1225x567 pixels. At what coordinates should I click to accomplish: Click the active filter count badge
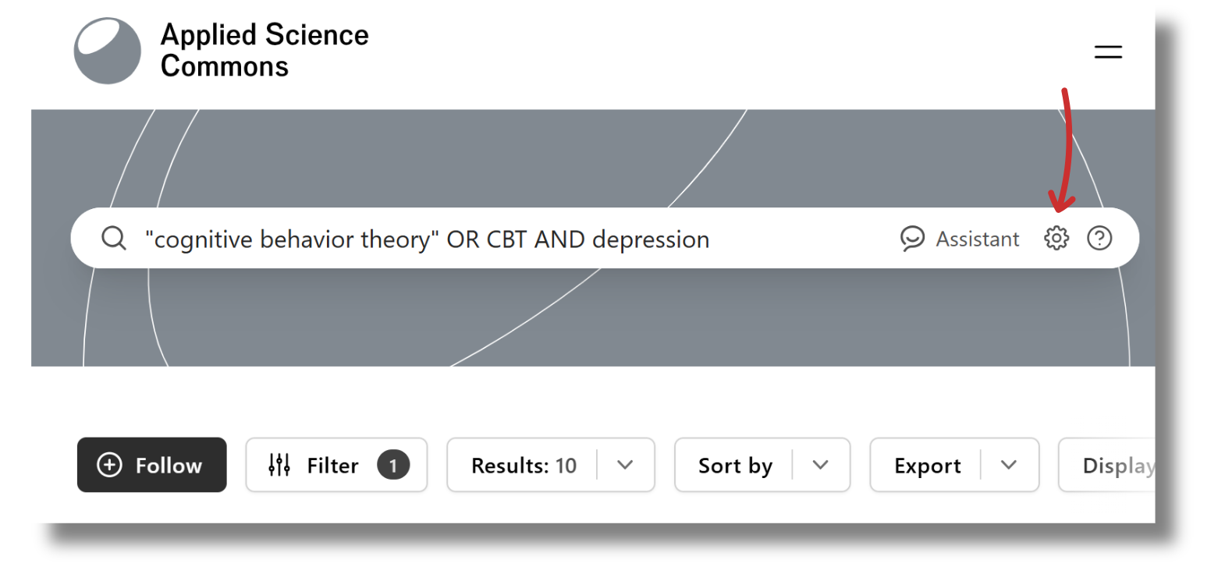[x=393, y=466]
